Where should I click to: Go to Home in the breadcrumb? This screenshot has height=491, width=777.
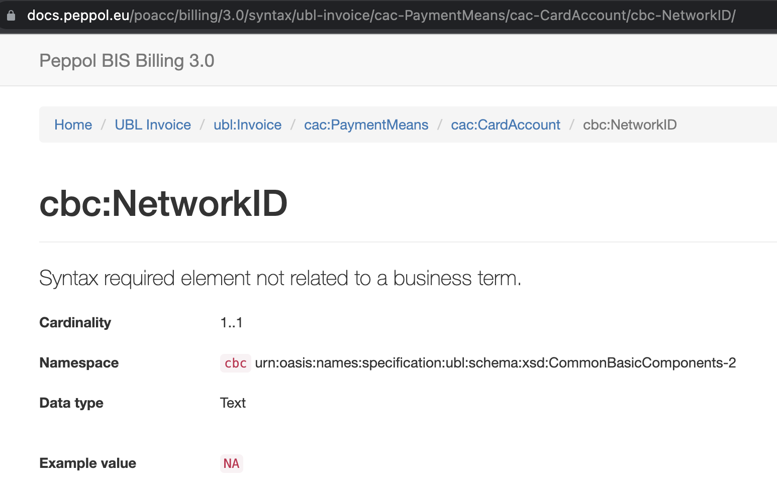73,125
